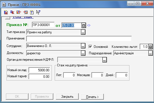Click the Подразделение field Адміністрація
154x103 pixels.
click(131, 53)
